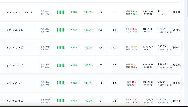Screen dimensions: 188x107
Task: Click the number 95 in the gpt-6.1-sol row
Action: click(101, 30)
